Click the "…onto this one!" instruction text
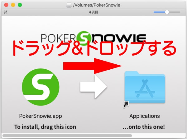 click(144, 127)
